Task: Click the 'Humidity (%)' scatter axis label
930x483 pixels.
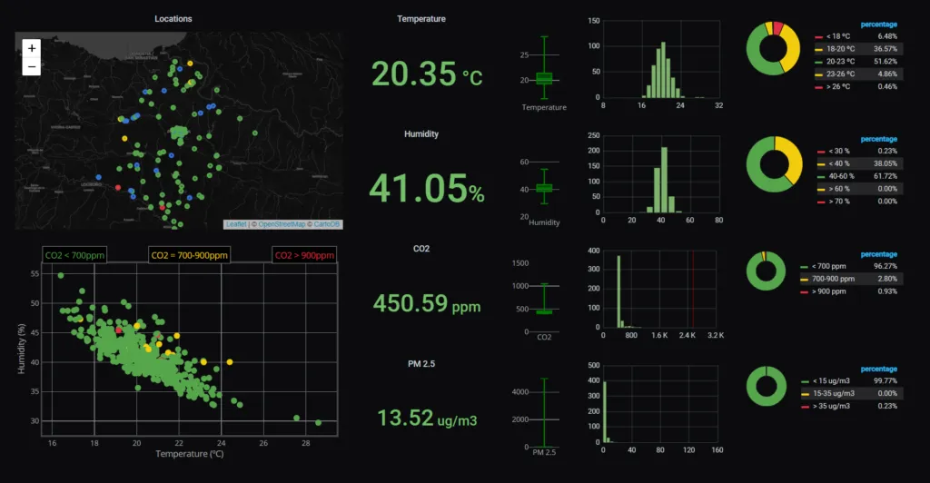Action: click(x=22, y=349)
